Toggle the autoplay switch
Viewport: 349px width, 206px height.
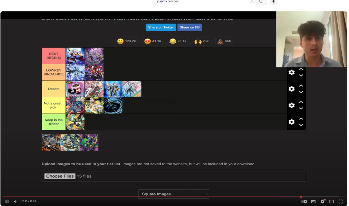pyautogui.click(x=304, y=202)
